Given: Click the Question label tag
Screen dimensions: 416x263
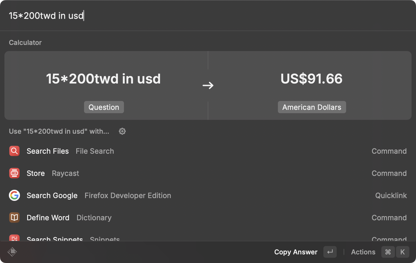Looking at the screenshot, I should pos(104,107).
